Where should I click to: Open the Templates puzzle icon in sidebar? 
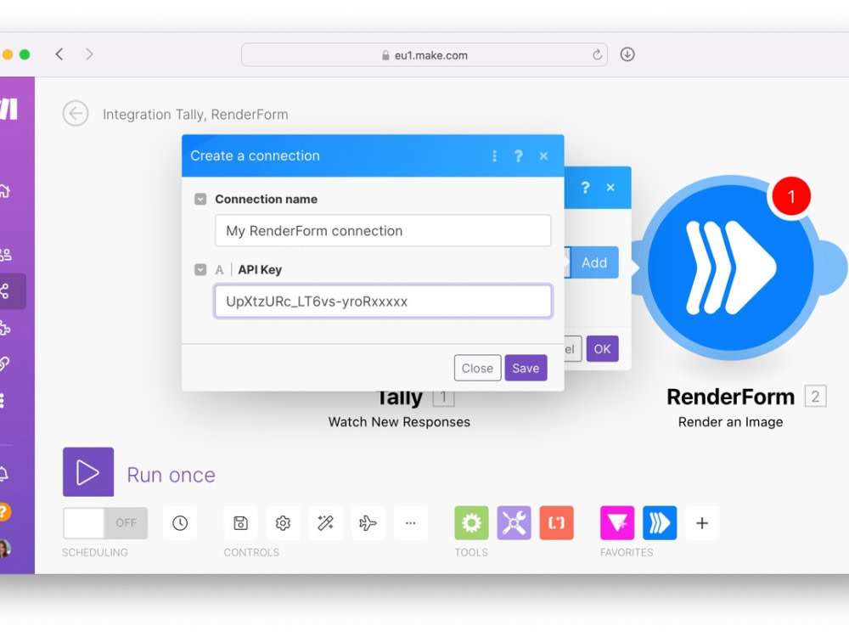[4, 328]
